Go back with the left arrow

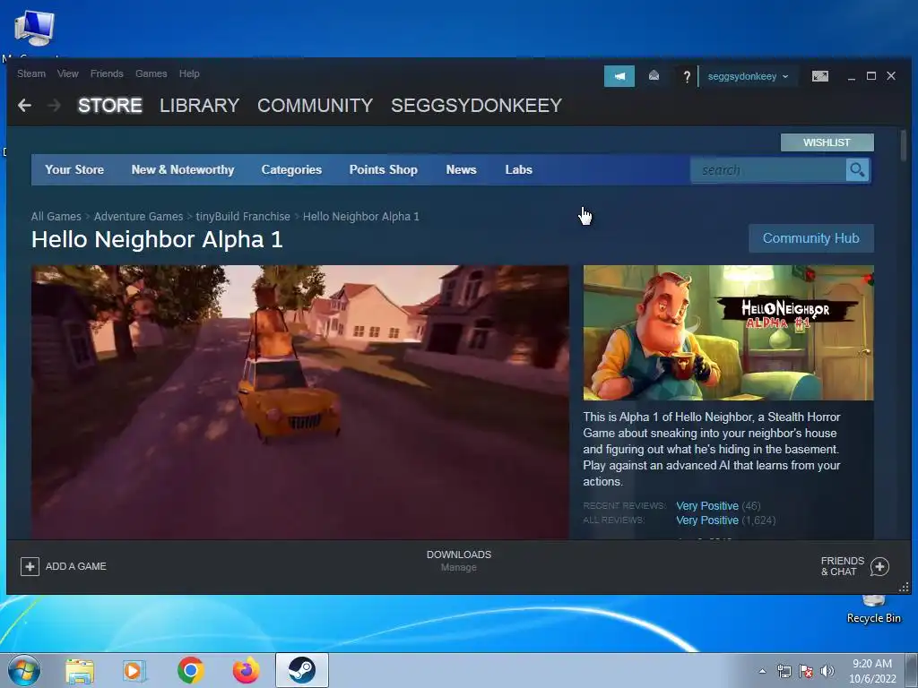(x=24, y=106)
